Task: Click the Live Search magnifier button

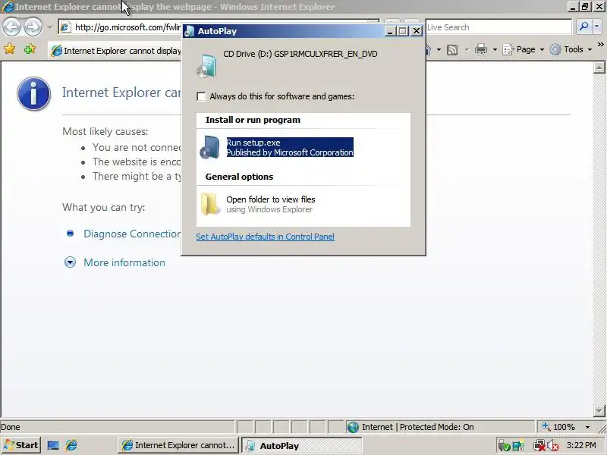Action: (583, 27)
